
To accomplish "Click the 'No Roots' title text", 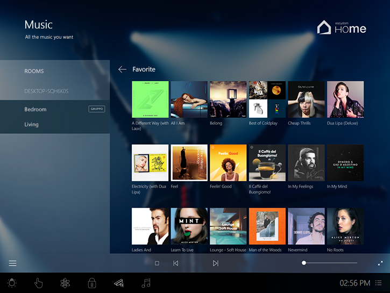I will (335, 250).
